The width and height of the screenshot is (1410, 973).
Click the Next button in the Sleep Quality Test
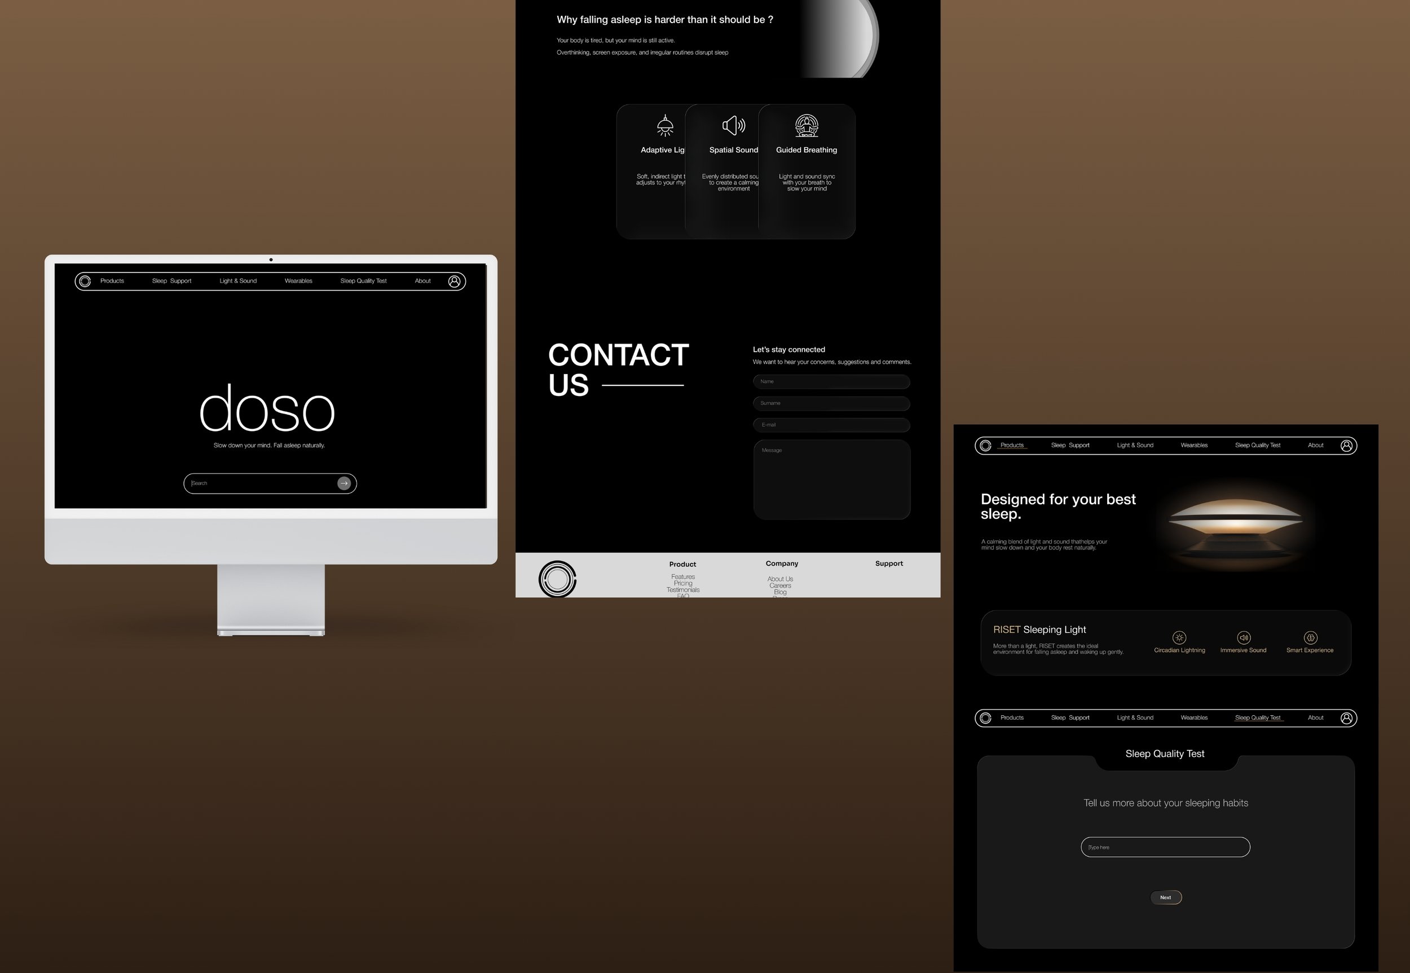pos(1166,897)
